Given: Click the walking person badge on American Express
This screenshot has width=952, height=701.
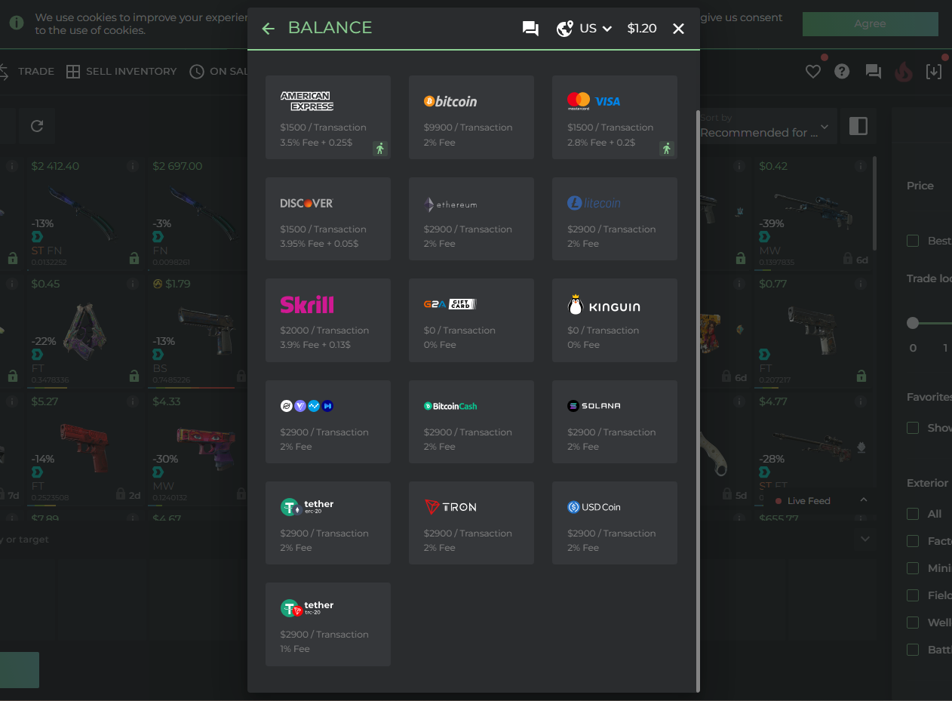Looking at the screenshot, I should (x=379, y=149).
